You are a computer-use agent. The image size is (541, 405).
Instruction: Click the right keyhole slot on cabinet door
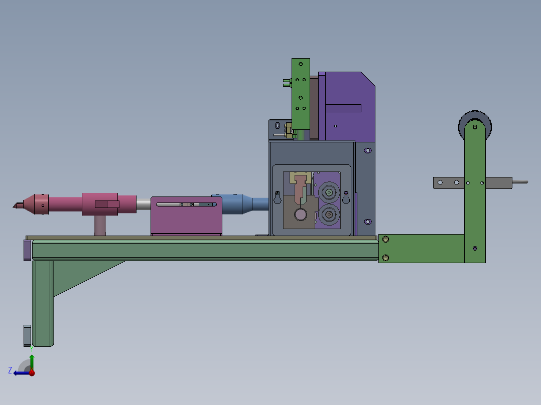point(346,198)
